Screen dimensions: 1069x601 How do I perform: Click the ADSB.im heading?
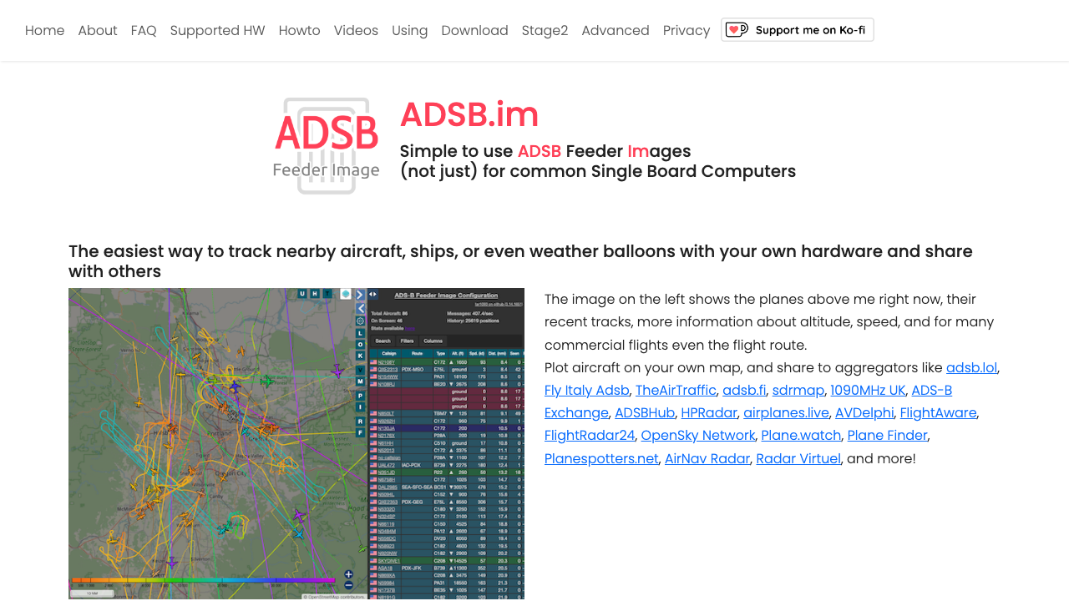[469, 114]
